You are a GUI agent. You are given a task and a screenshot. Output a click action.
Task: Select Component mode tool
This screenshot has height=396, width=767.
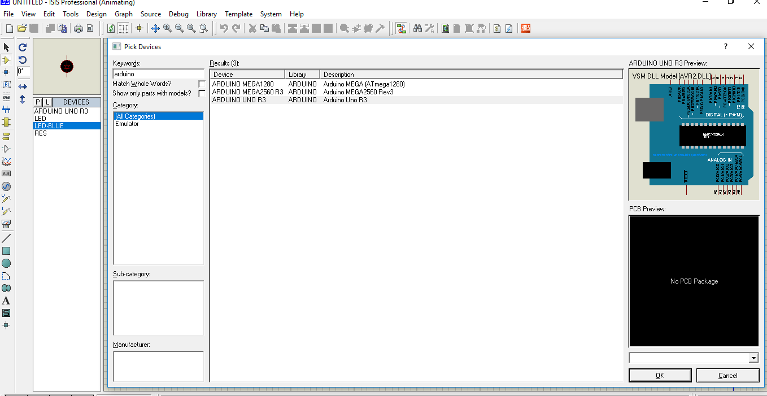(x=6, y=60)
